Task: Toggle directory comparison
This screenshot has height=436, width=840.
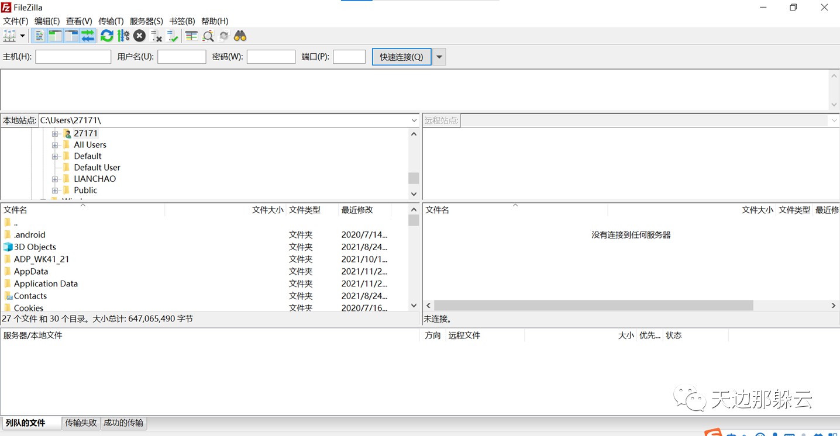Action: [x=208, y=36]
